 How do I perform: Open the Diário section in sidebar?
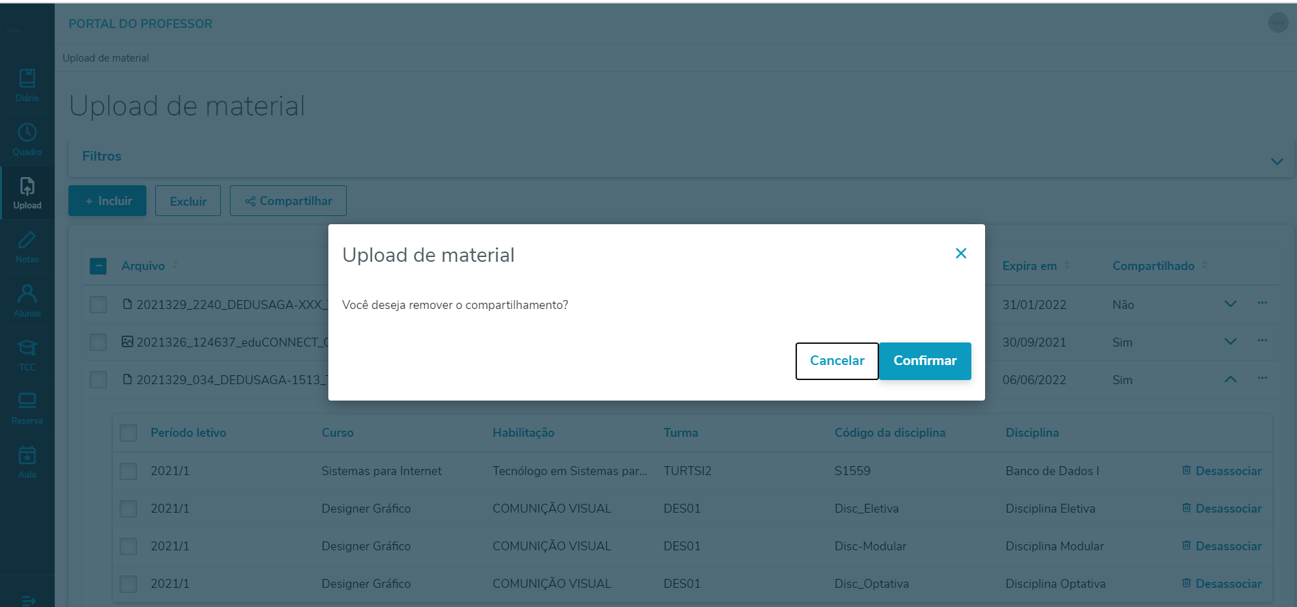27,85
